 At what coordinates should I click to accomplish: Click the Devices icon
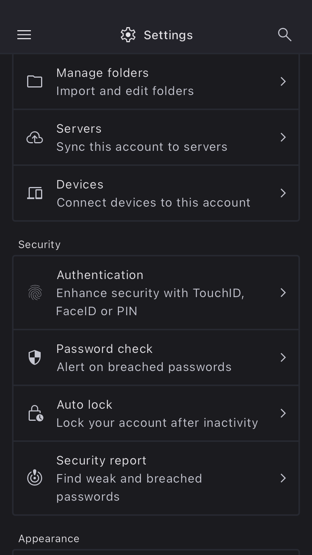click(35, 193)
